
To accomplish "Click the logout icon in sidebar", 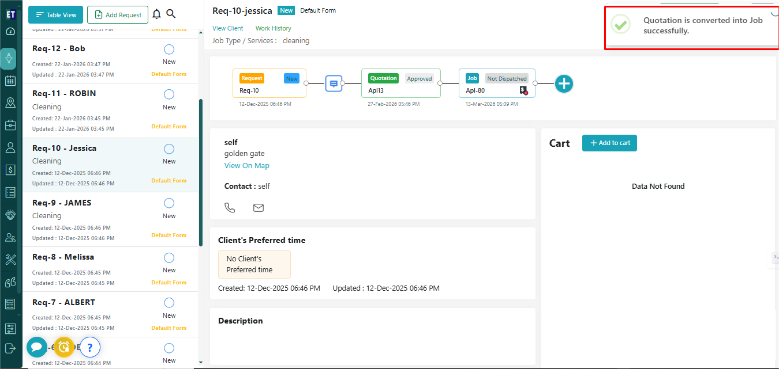I will 10,348.
